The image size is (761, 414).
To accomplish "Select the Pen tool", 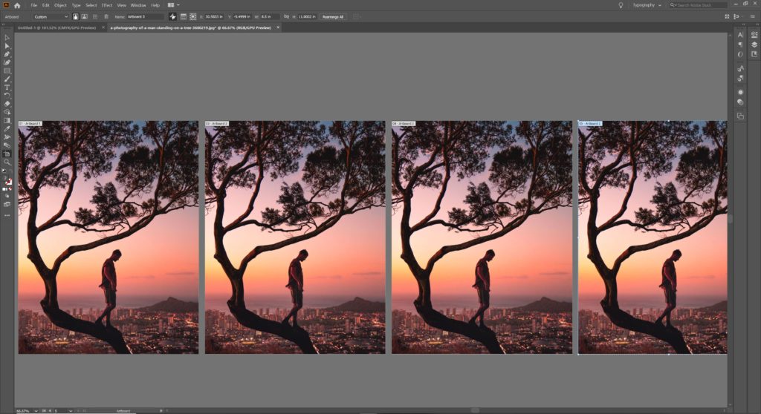I will [7, 54].
